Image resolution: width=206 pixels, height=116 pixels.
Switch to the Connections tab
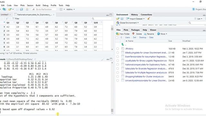(x=146, y=15)
